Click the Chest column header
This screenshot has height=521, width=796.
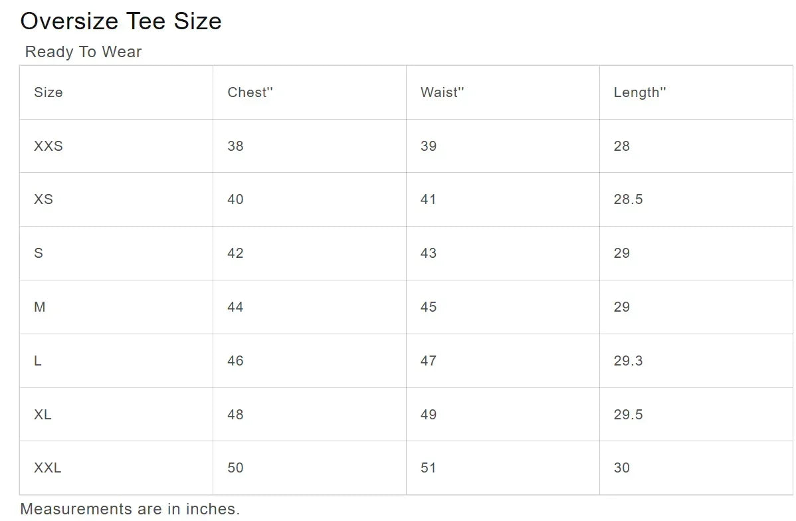[x=250, y=92]
